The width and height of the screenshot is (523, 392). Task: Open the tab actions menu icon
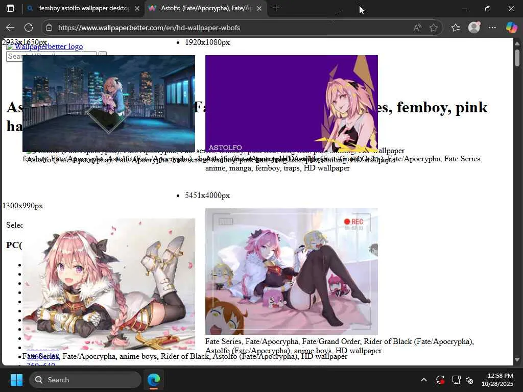10,8
